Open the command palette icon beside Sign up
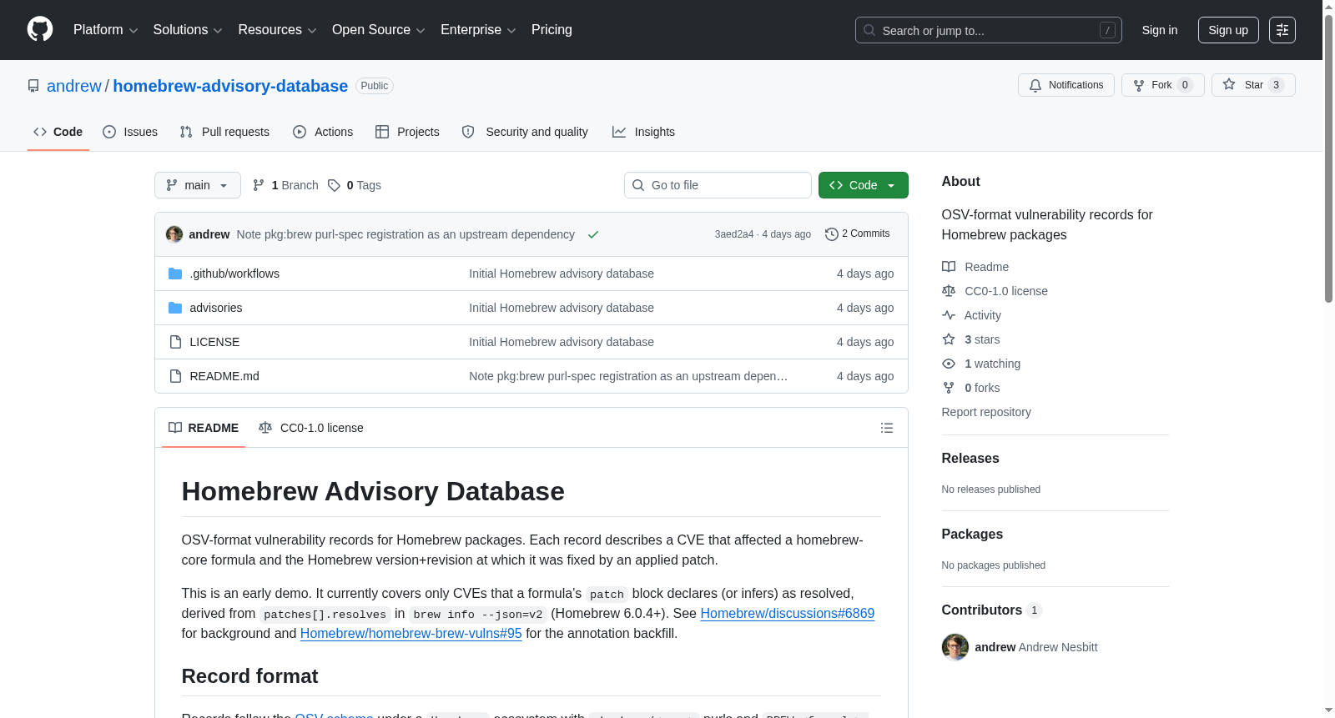The height and width of the screenshot is (718, 1335). point(1282,30)
